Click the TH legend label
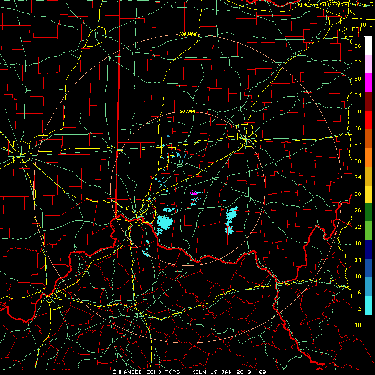Viewport: 375px width, 375px height. point(358,325)
